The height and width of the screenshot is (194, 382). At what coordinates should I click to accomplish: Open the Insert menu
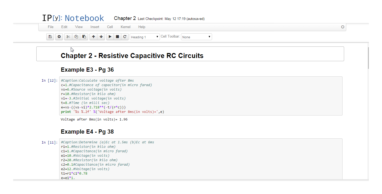95,27
